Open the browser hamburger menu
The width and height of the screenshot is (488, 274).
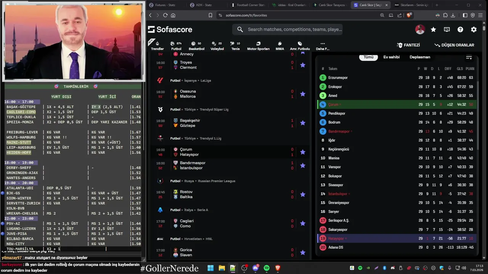481,15
